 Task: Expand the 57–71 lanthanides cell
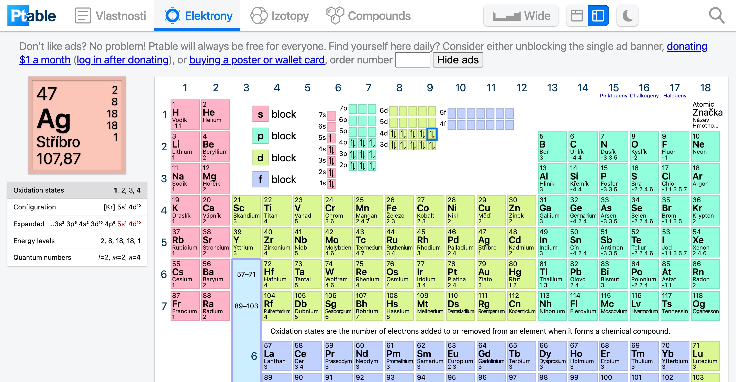[x=246, y=274]
